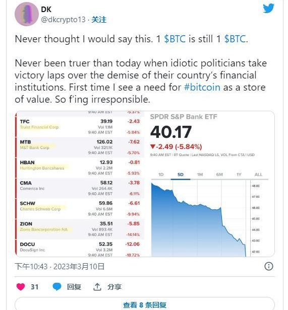The height and width of the screenshot is (310, 288).
Task: Select the 5D chart range tab
Action: (181, 175)
